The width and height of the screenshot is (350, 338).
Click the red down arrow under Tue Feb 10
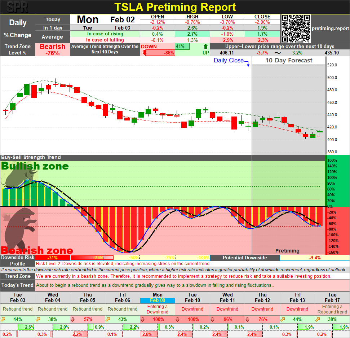point(178,320)
